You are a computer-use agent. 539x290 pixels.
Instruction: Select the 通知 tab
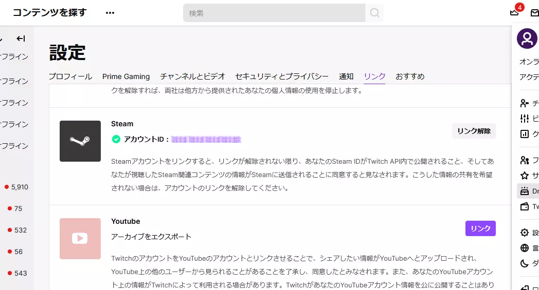pos(346,76)
